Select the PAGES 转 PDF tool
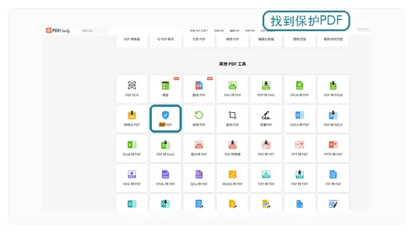Image resolution: width=412 pixels, height=232 pixels. (232, 178)
